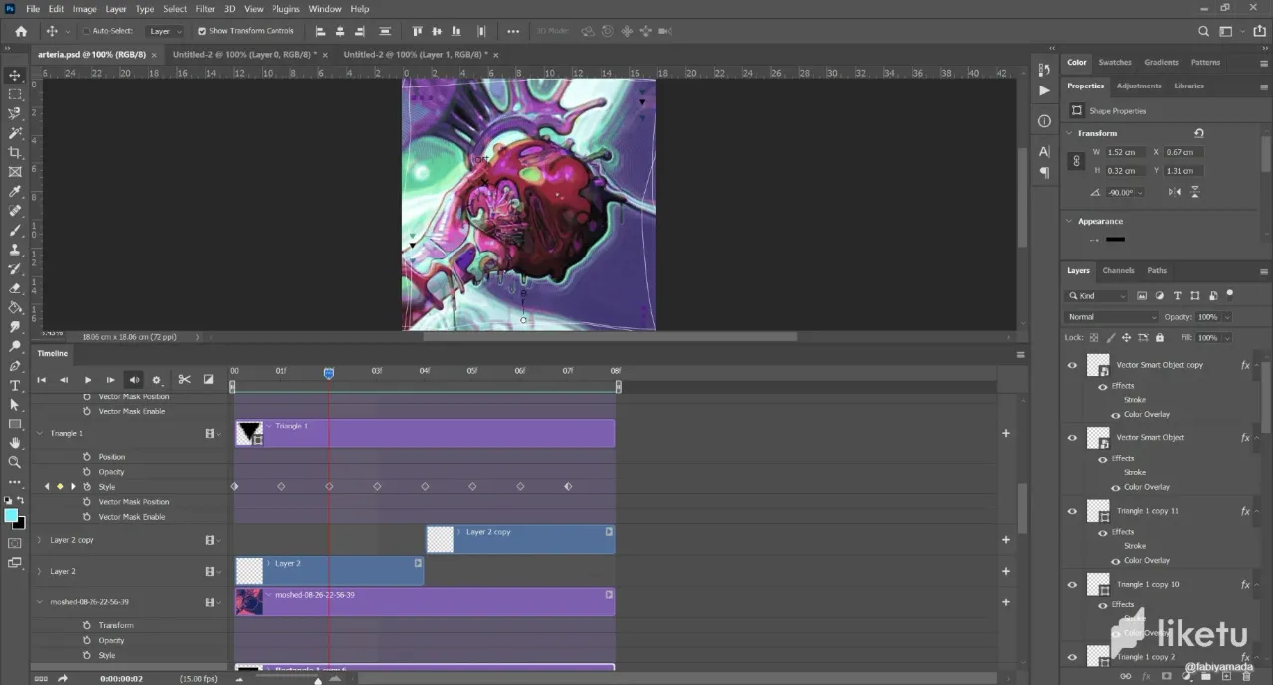Screen dimensions: 1273x685
Task: Reset transform in Properties panel
Action: (1199, 133)
